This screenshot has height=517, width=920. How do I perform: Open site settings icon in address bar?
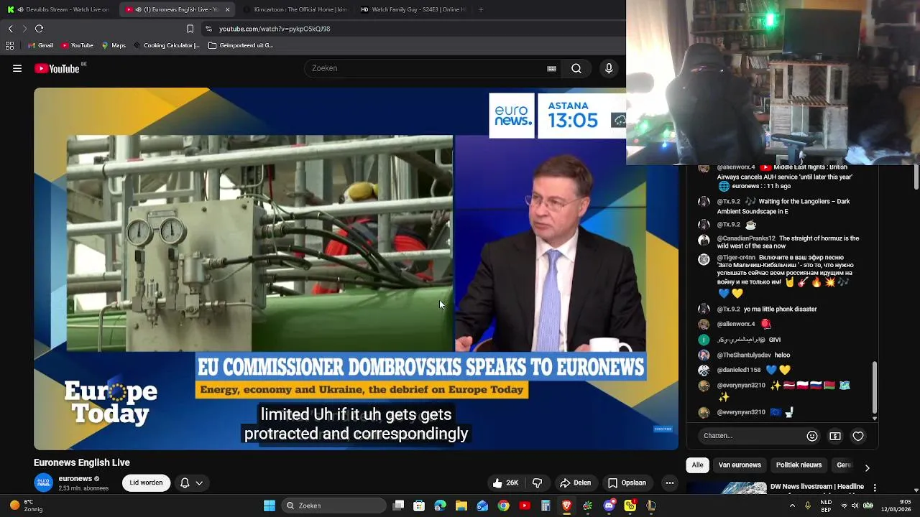pos(208,29)
